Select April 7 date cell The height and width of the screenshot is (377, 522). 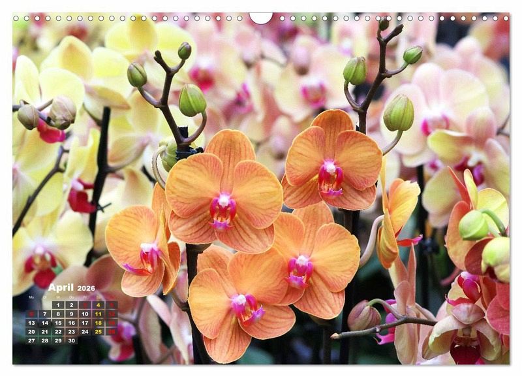[44, 314]
